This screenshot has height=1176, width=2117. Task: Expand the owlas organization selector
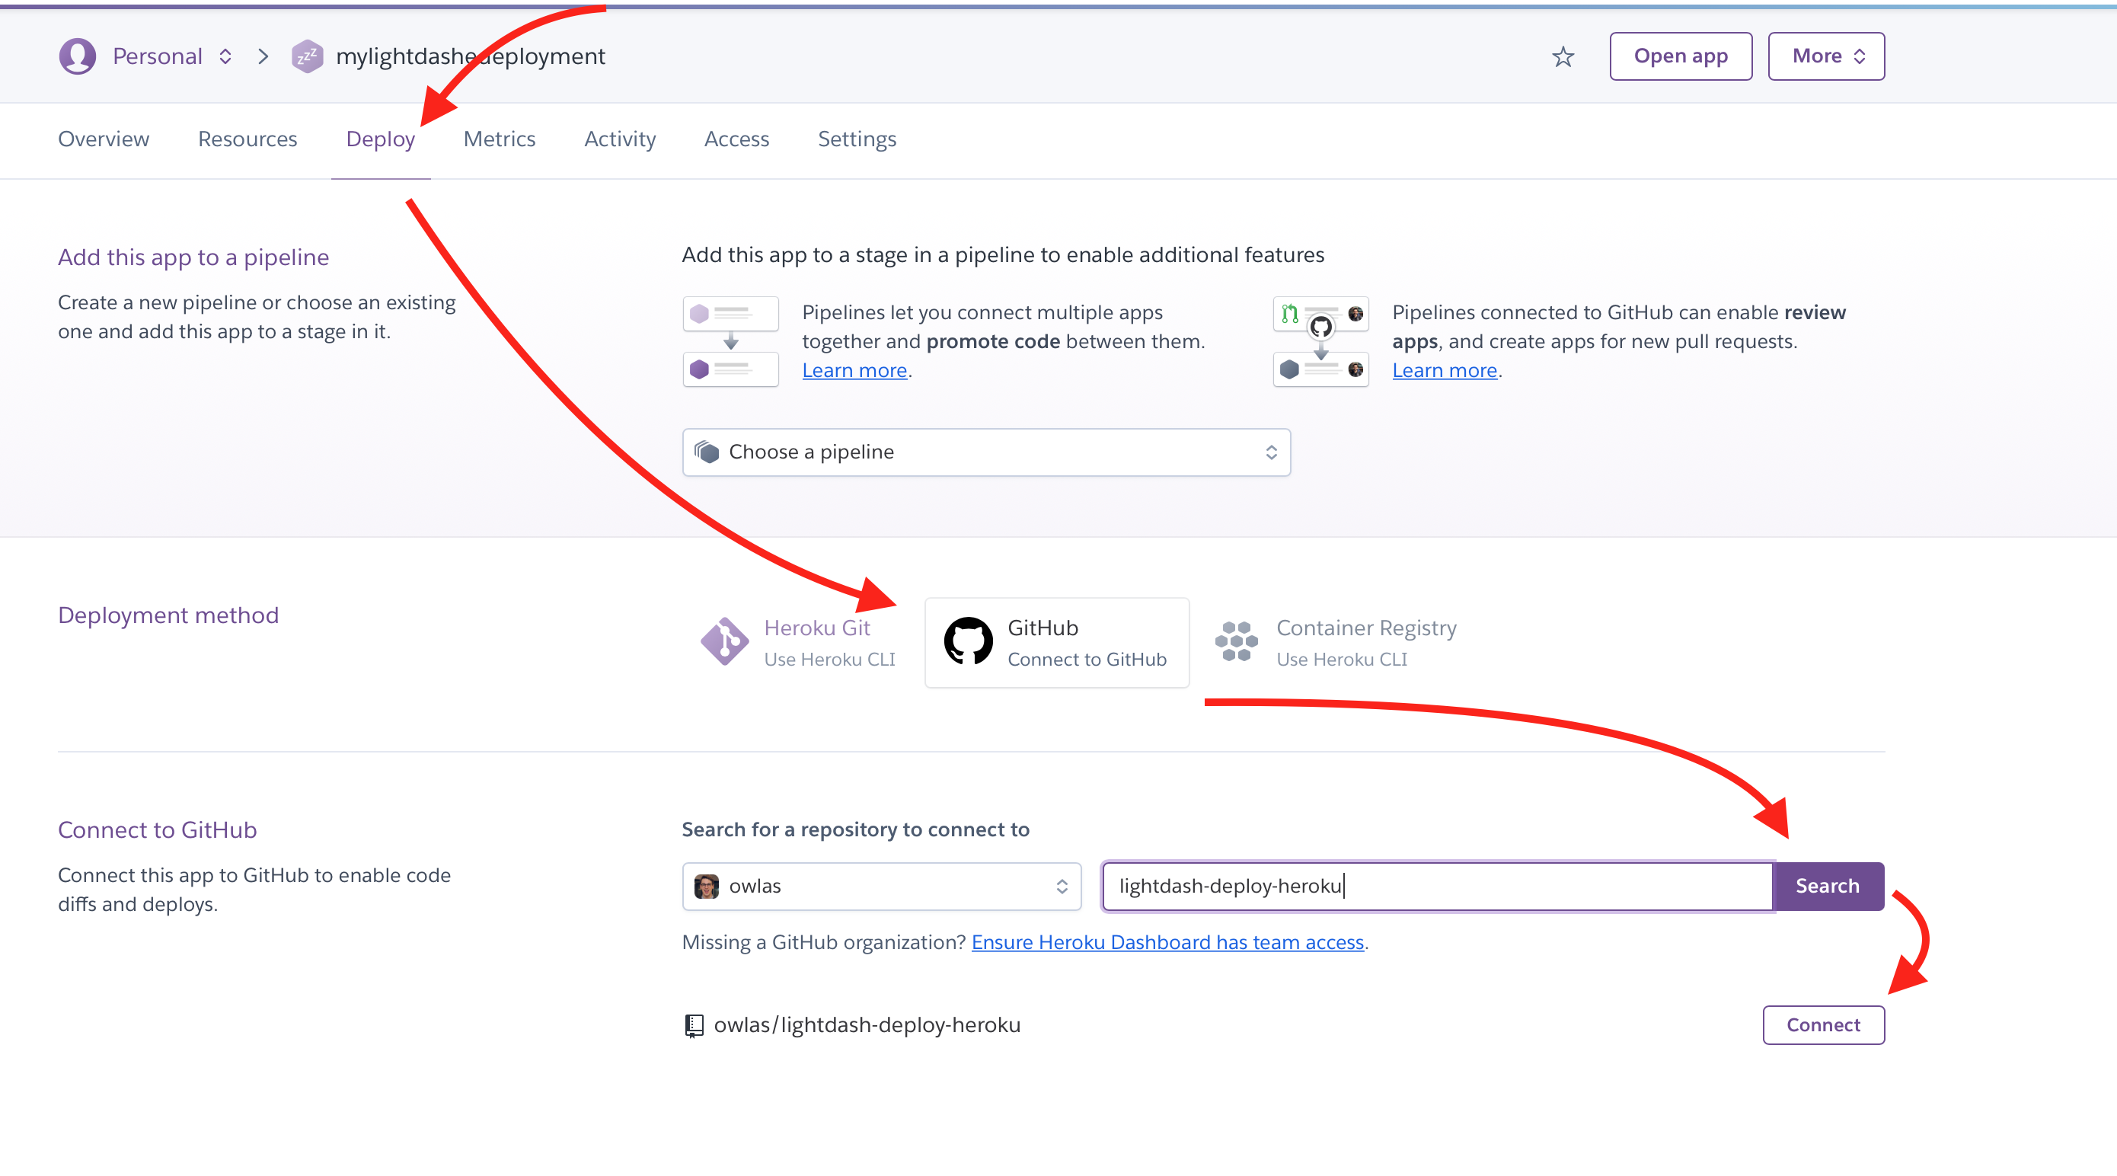coord(881,886)
